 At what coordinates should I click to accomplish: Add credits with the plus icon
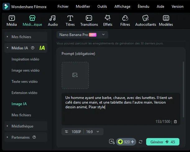point(132,142)
